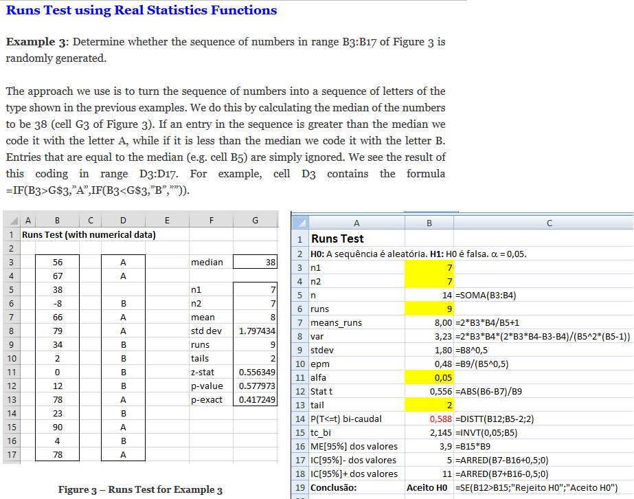Click the 'P(T<=t) bi-caudal' label cell
The height and width of the screenshot is (499, 634).
coord(356,419)
